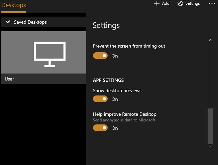
Task: Click On label beside Show desktop previews
Action: click(115, 99)
